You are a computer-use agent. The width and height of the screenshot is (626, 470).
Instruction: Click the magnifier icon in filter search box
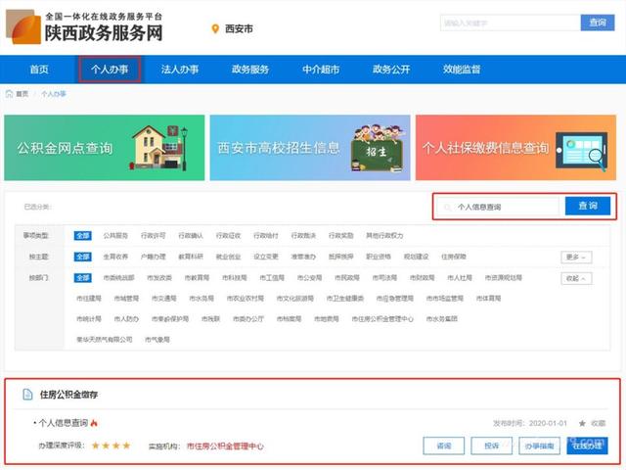pyautogui.click(x=448, y=208)
